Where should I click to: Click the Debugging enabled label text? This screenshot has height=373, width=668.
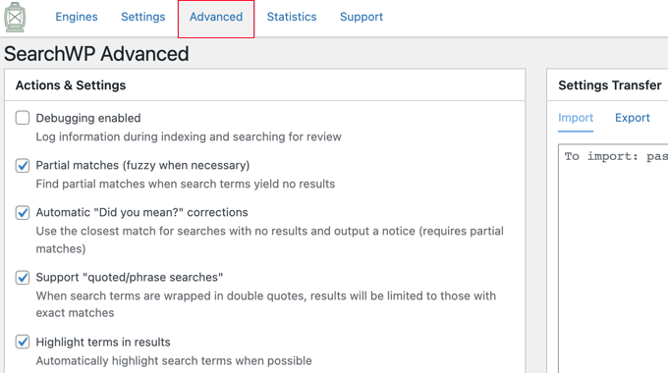pyautogui.click(x=88, y=118)
